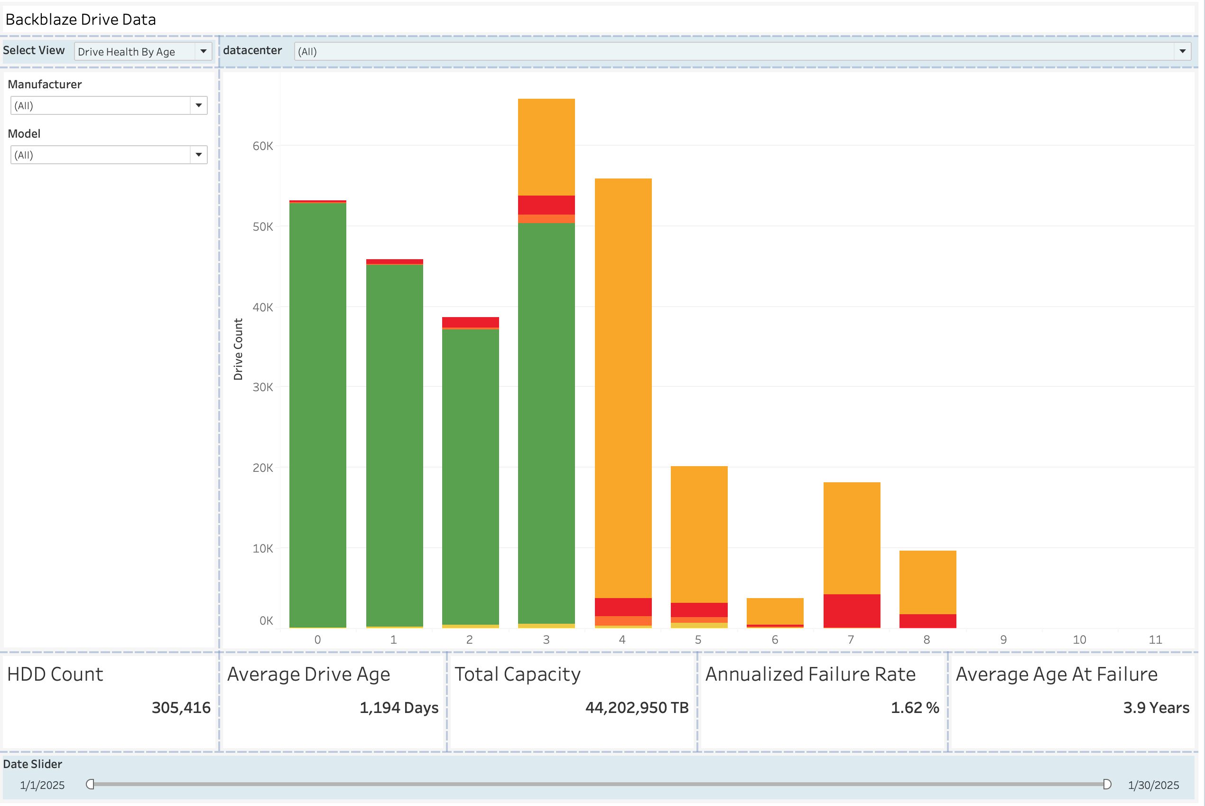Select the red segment of age 4 bar

(623, 607)
